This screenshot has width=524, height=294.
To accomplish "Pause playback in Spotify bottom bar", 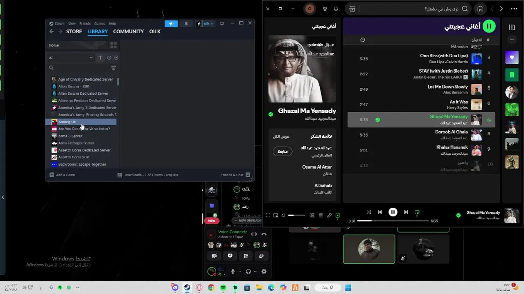I will click(x=393, y=212).
